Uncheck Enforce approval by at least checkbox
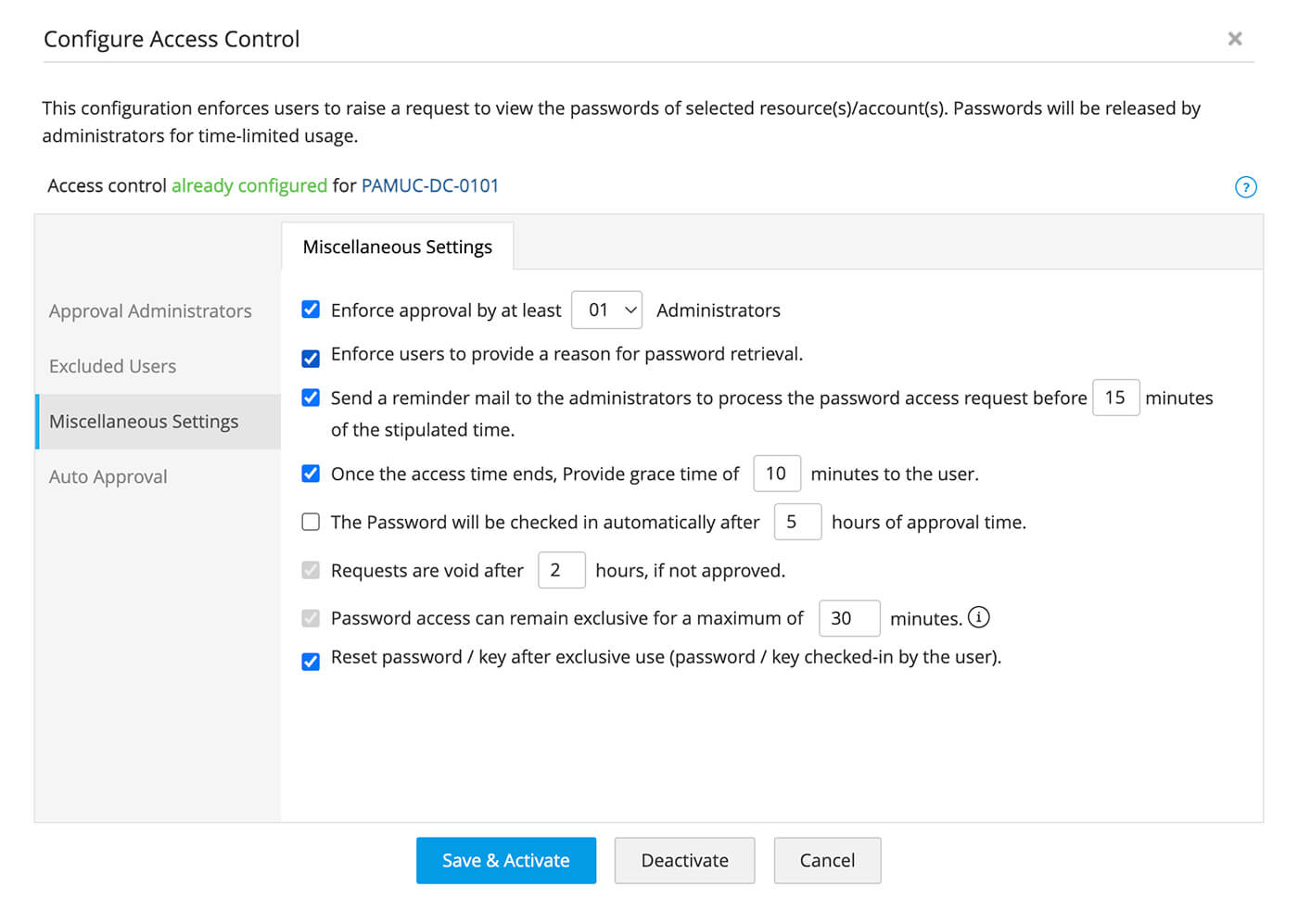Viewport: 1298px width, 911px height. (x=311, y=310)
